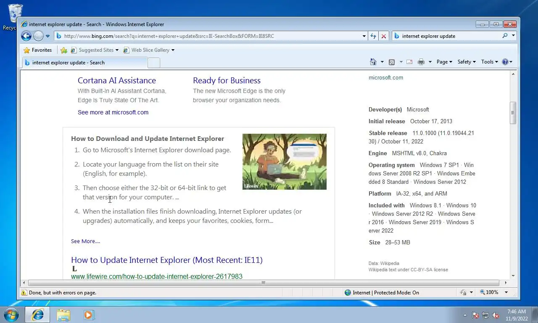
Task: Open 'How to Update Internet Explorer (Most Recent: IE11)'
Action: (167, 260)
